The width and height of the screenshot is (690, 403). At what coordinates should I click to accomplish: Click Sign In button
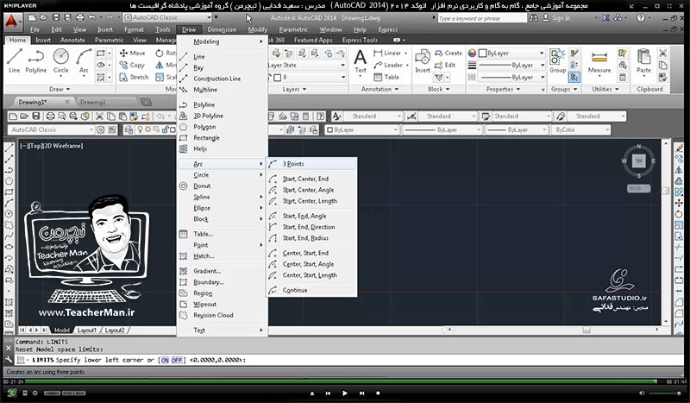pyautogui.click(x=556, y=18)
